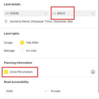
Task: Click the Sumerta Kelod address text
Action: [x=41, y=21]
